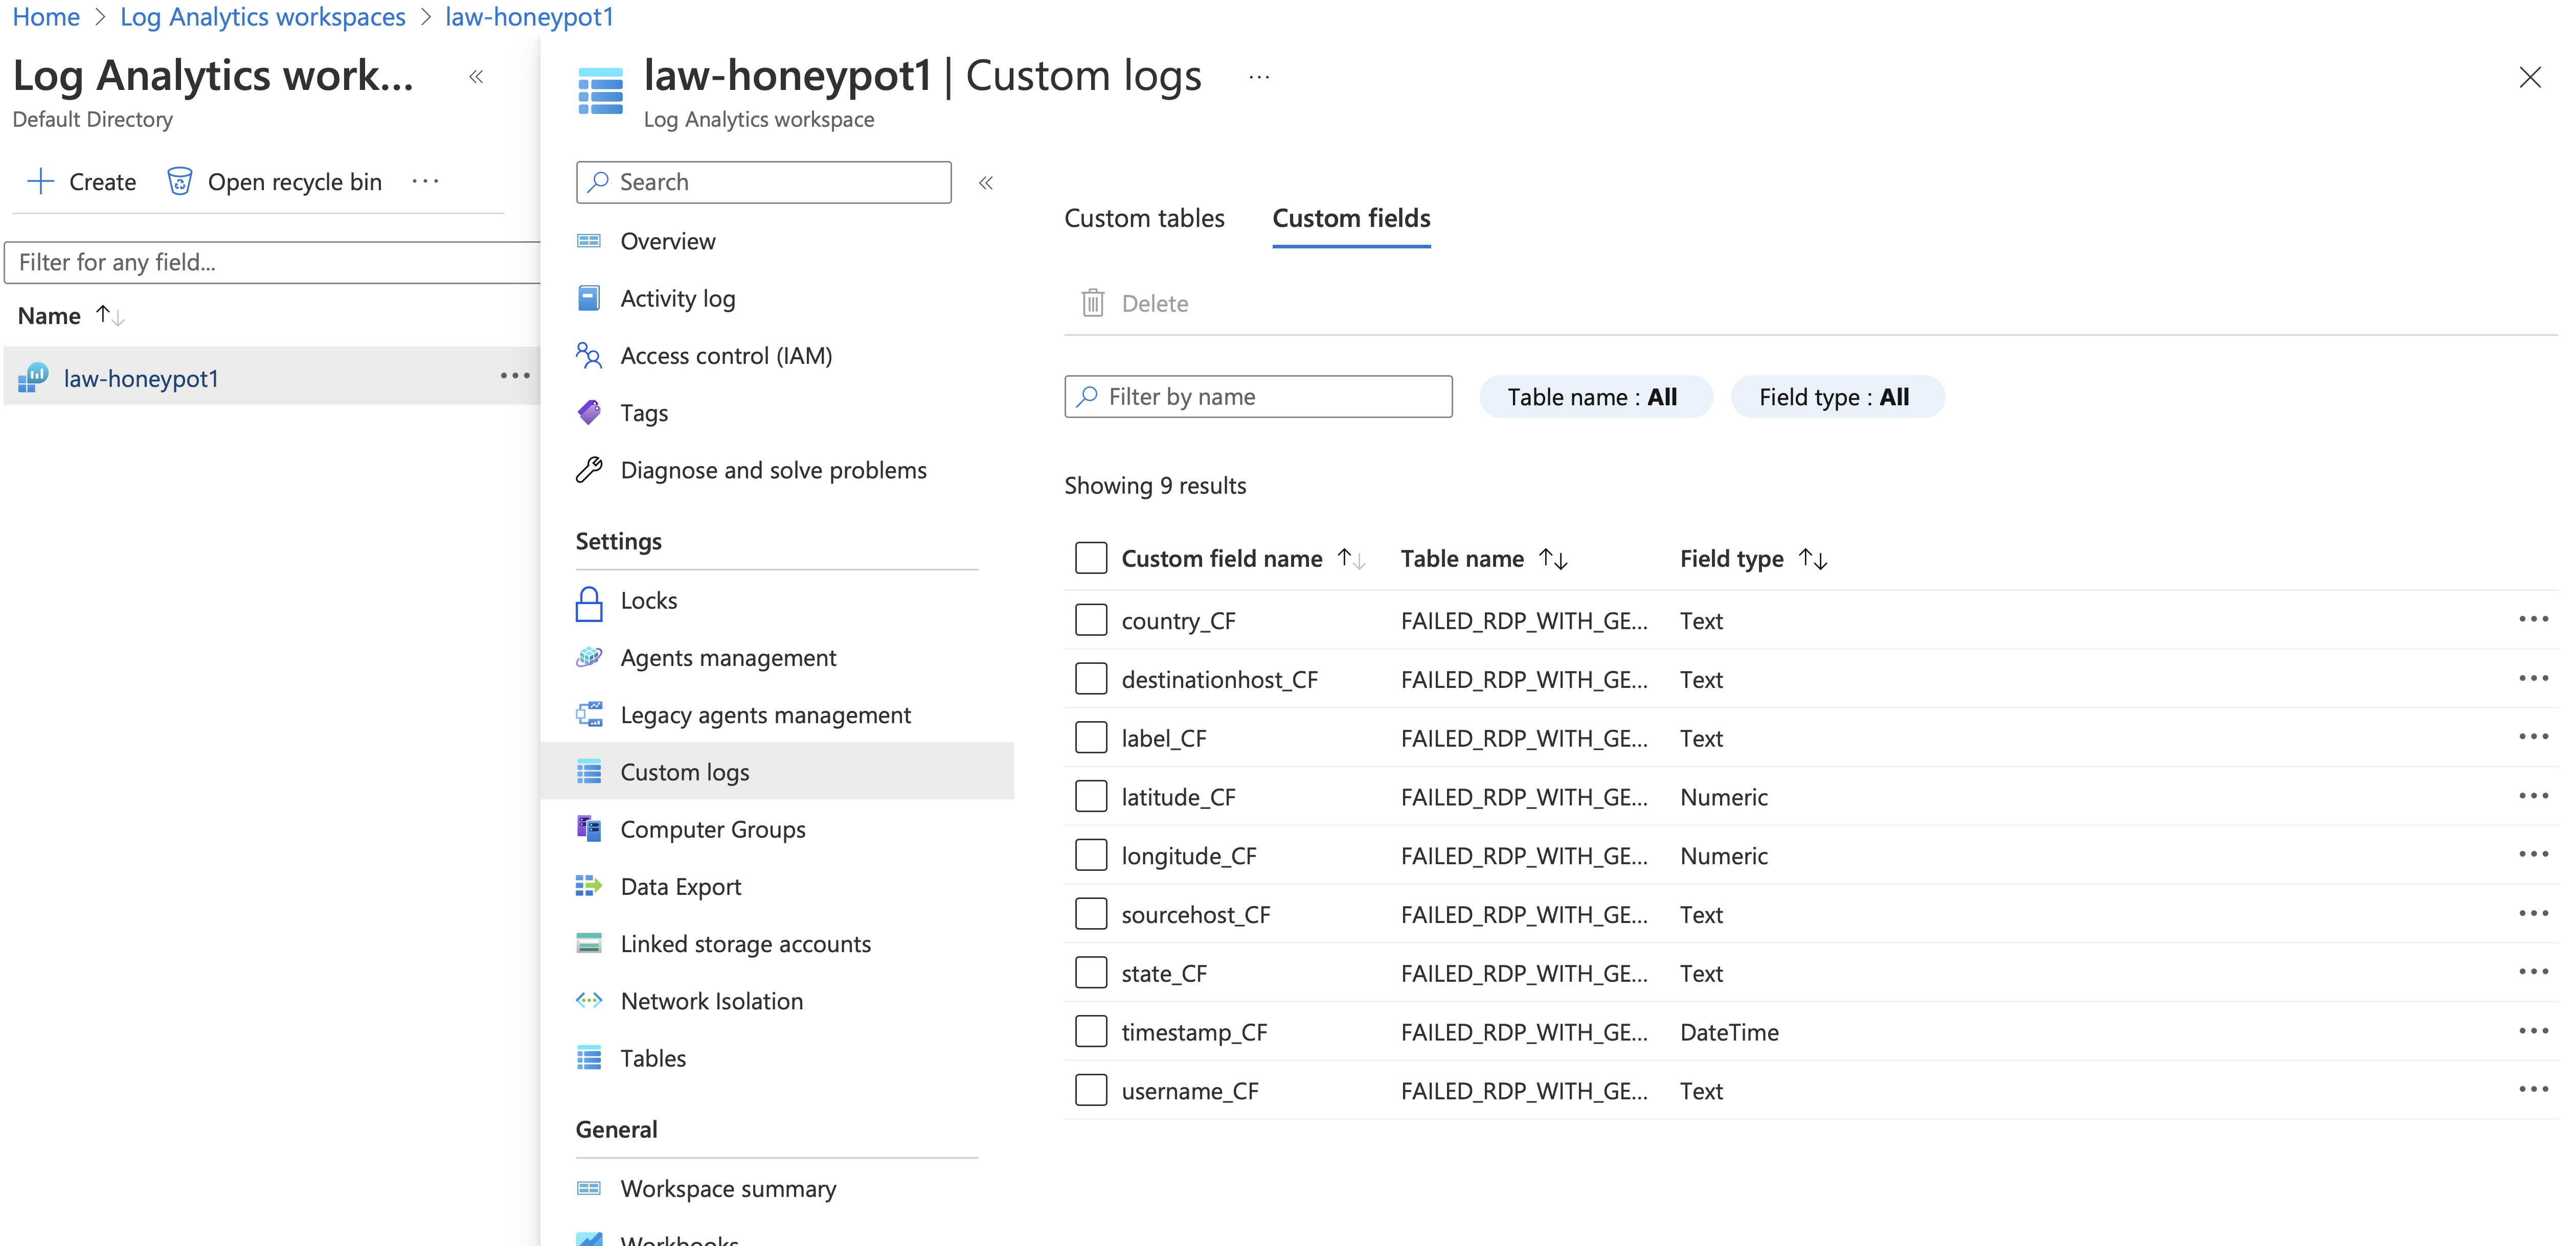Viewport: 2576px width, 1246px height.
Task: Tick the timestamp_CF row checkbox
Action: click(1090, 1031)
